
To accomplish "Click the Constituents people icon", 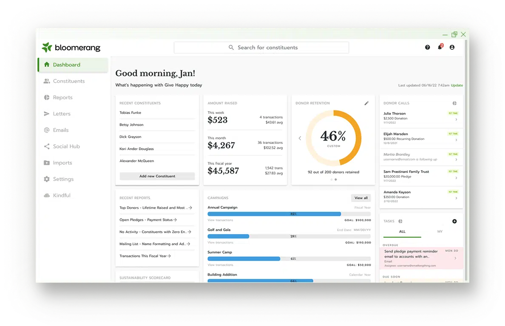I will click(47, 81).
